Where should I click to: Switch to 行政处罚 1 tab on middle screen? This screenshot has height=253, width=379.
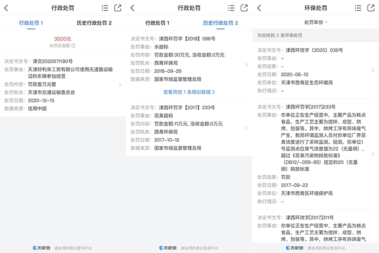157,23
